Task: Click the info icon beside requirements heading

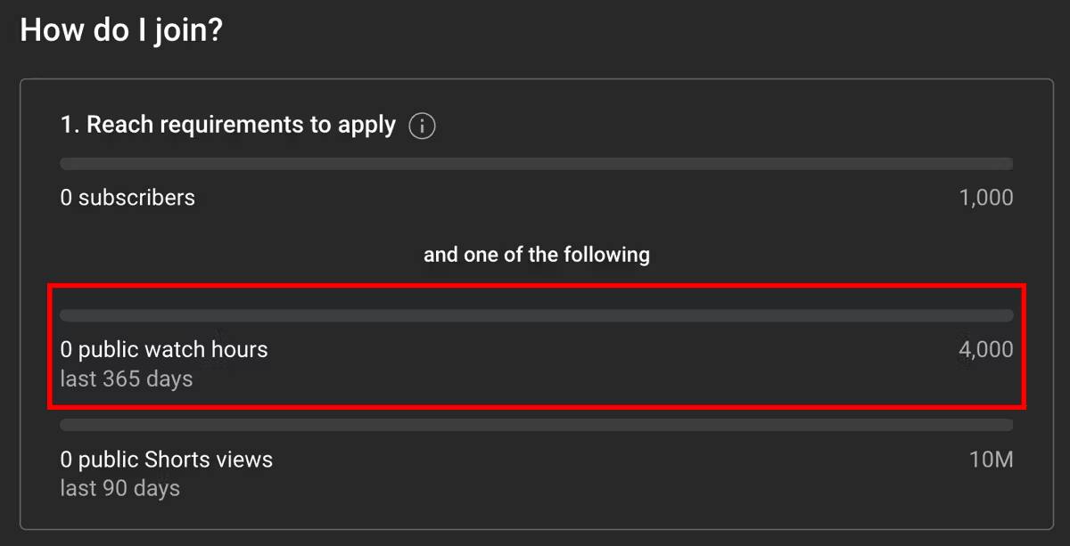Action: click(422, 126)
